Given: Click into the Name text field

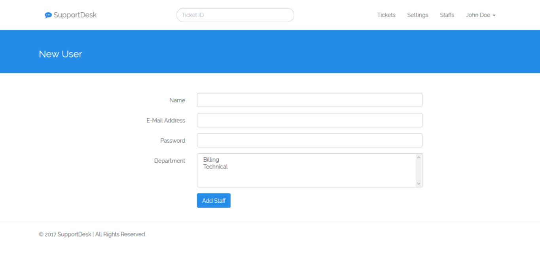Looking at the screenshot, I should click(x=309, y=100).
